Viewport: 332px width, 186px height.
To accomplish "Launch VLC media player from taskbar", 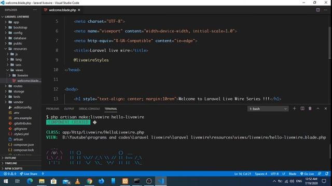I will 77,181.
